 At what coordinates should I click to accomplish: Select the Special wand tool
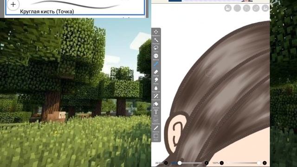click(156, 96)
